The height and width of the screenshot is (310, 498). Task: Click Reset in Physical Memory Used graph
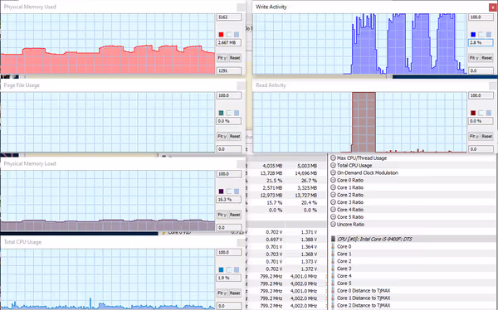(235, 58)
